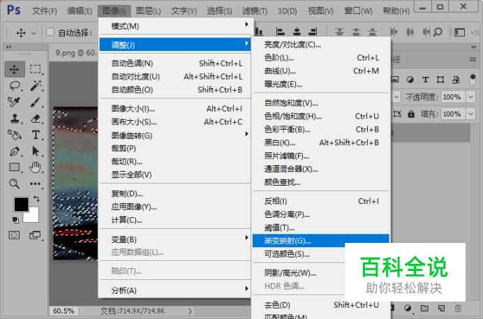483x319 pixels.
Task: Enable the Auto-Select checkbox
Action: pos(50,32)
